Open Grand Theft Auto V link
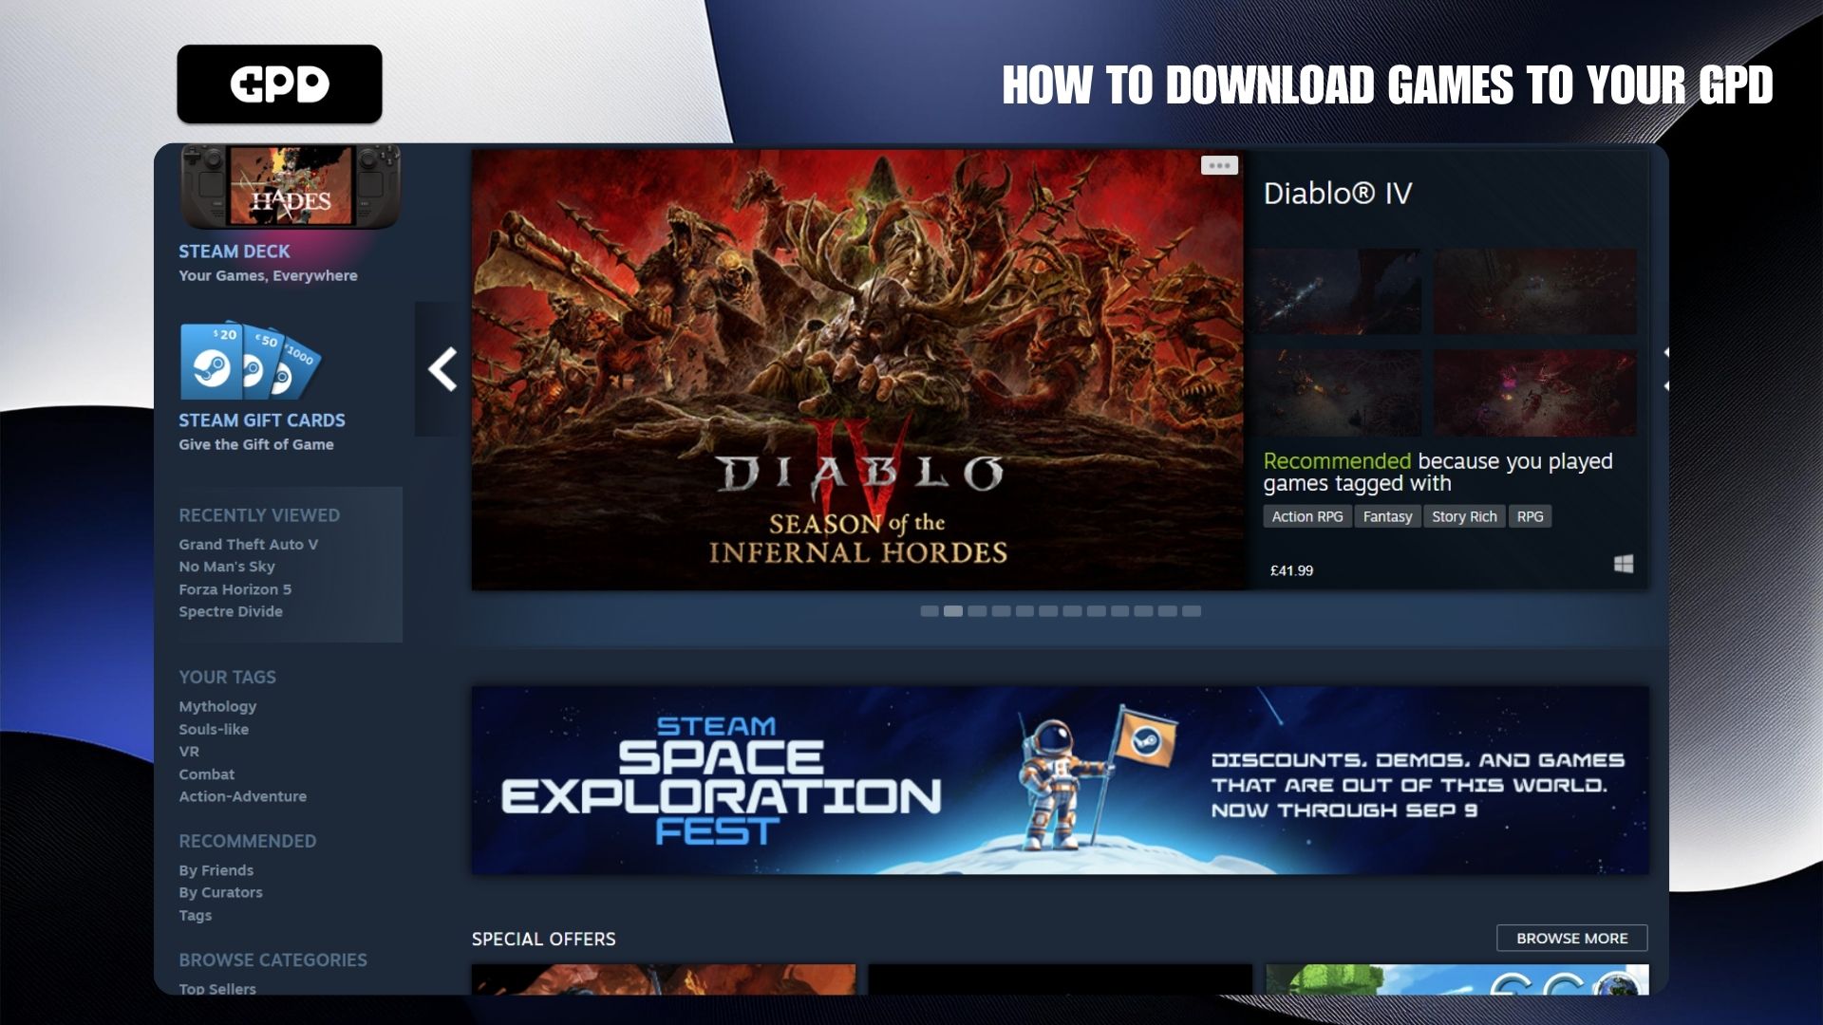 point(248,544)
